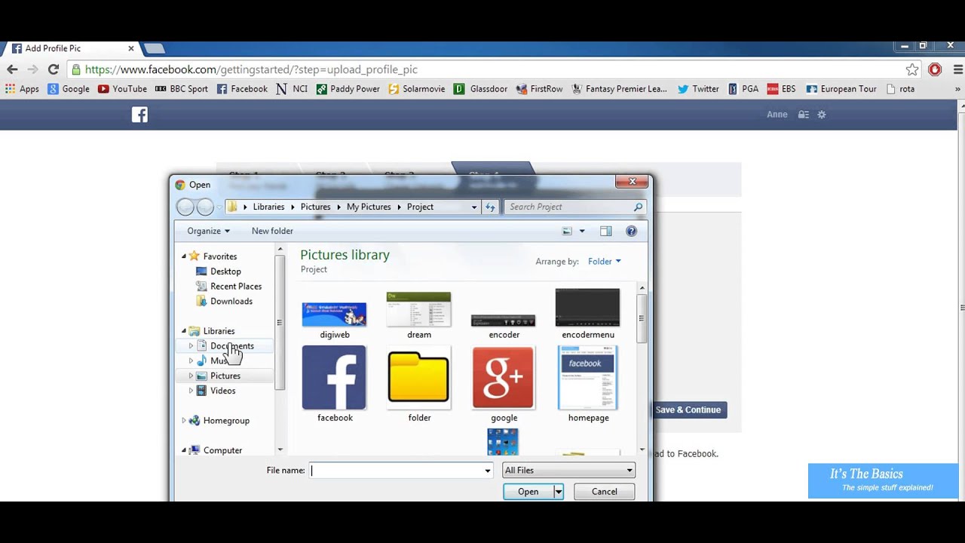Click the address bar URL
Screen dimensions: 965x543
(x=251, y=69)
